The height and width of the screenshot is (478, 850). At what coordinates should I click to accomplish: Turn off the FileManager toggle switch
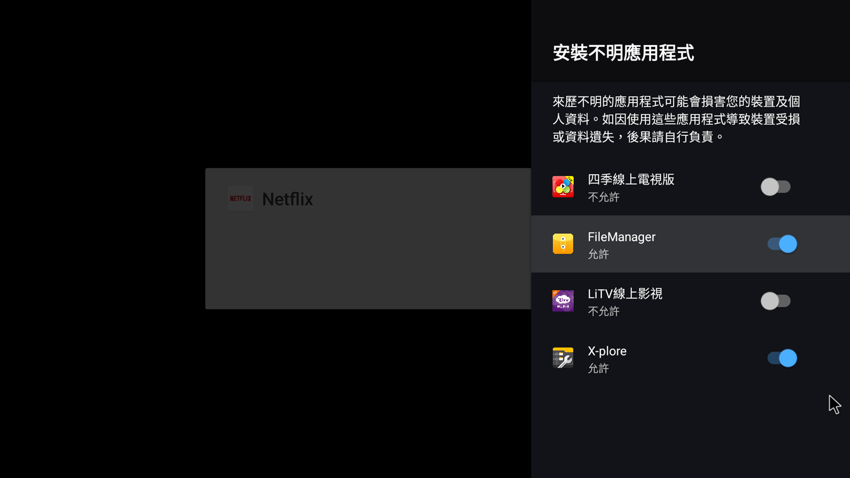coord(782,244)
